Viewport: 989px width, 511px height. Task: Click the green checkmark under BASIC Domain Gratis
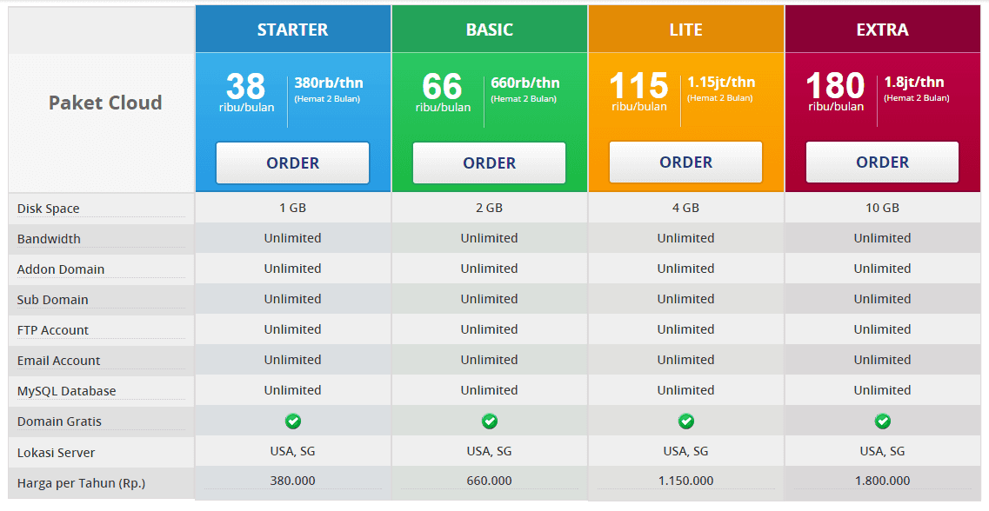[490, 421]
